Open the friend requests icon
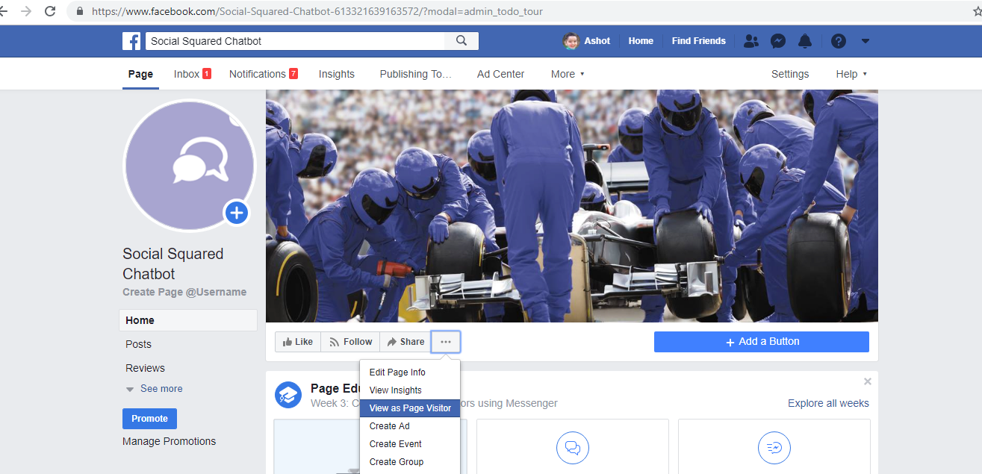This screenshot has width=982, height=474. click(751, 41)
